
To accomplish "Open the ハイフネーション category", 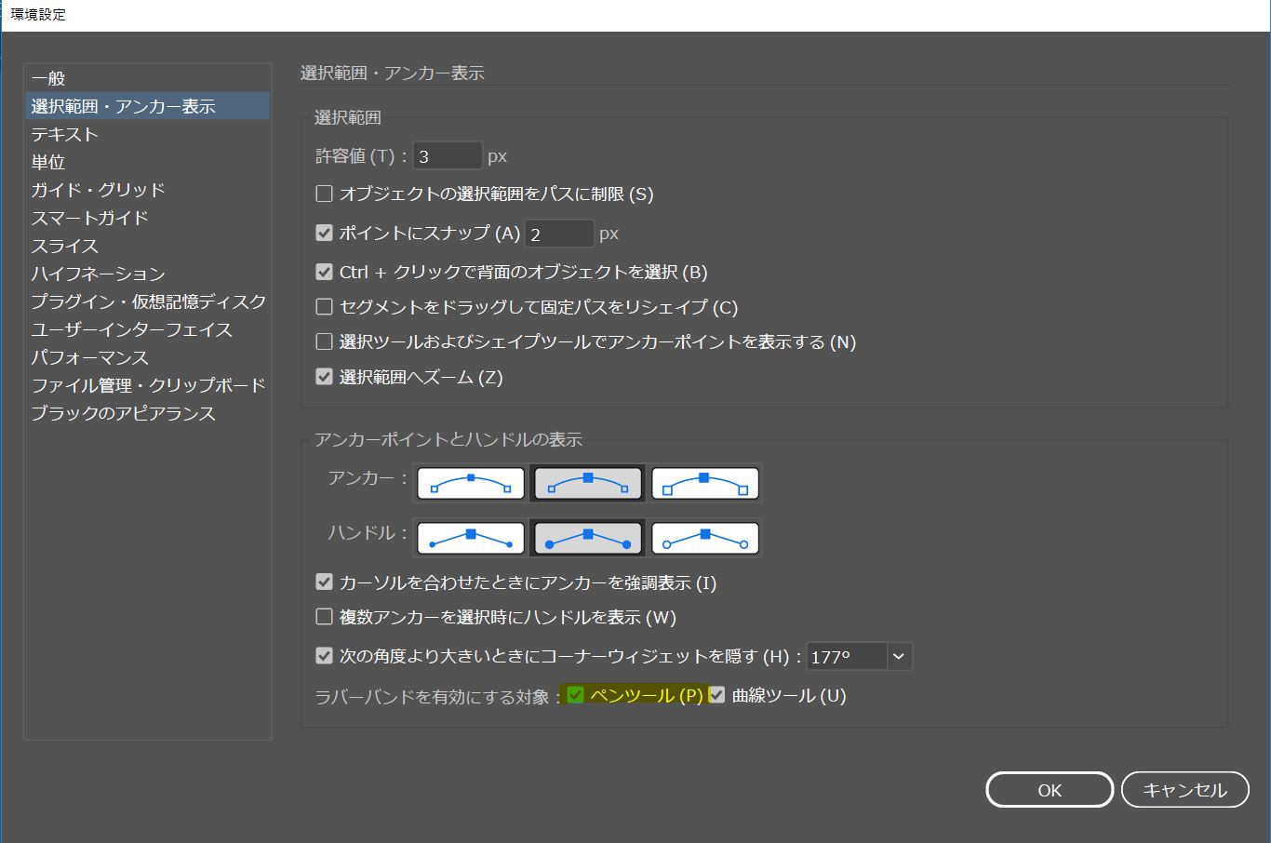I will click(148, 274).
